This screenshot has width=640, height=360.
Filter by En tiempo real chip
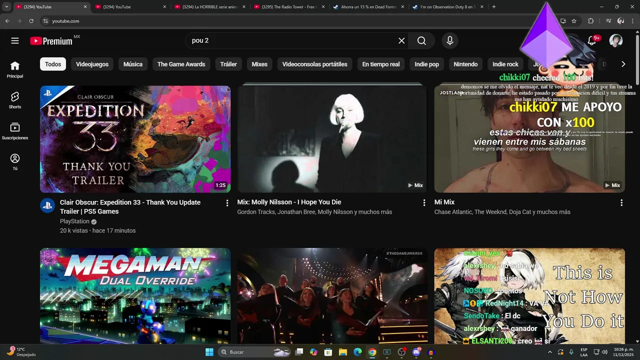381,64
